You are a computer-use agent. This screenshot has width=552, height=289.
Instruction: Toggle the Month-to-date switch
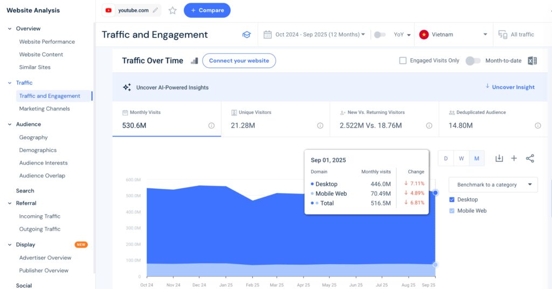473,61
